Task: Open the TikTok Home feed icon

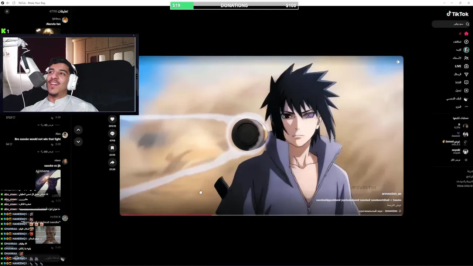Action: (466, 34)
